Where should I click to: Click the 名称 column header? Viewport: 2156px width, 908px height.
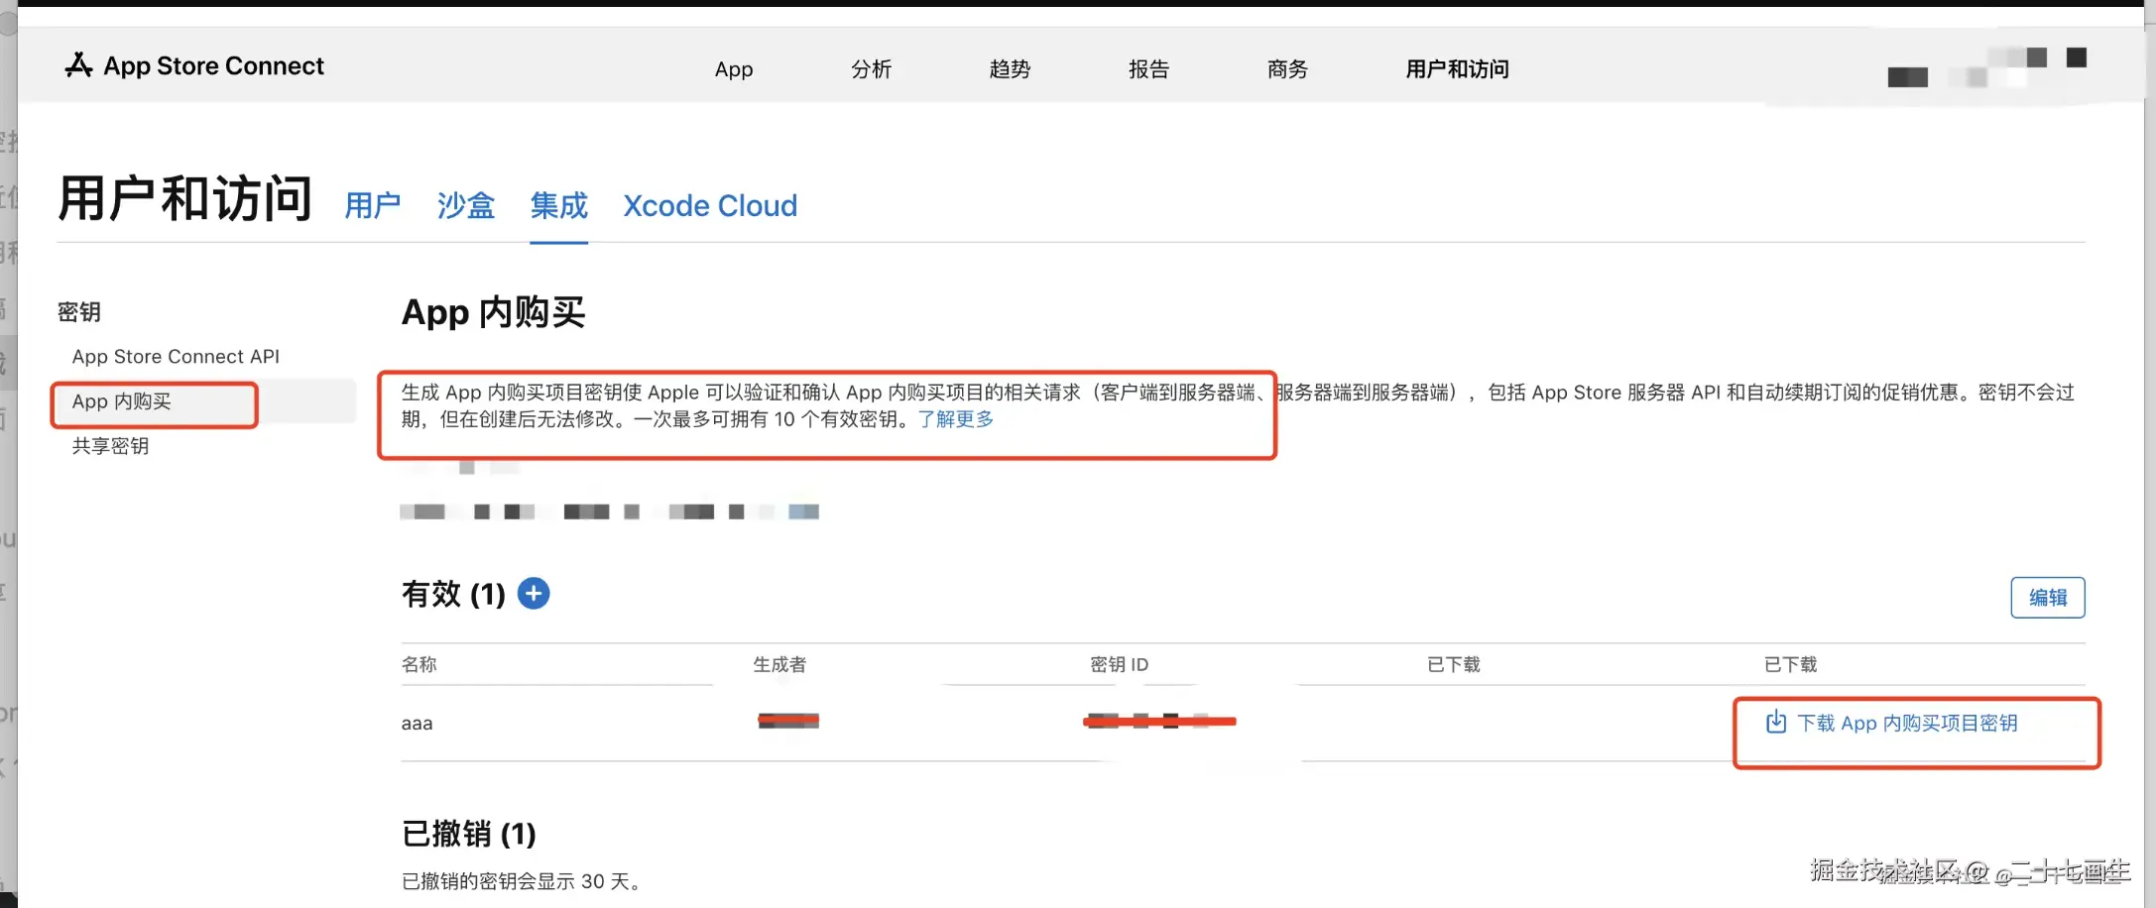[x=419, y=664]
